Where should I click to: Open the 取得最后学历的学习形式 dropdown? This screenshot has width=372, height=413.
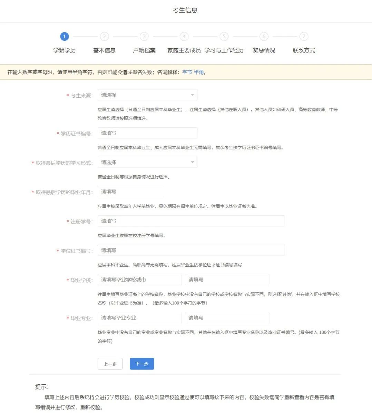[x=147, y=162]
